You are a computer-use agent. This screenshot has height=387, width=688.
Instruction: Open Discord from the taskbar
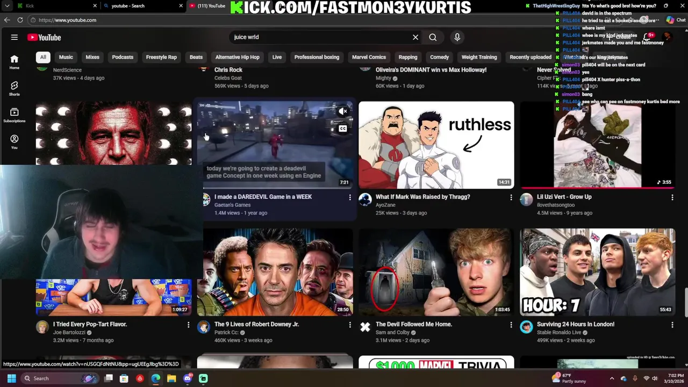187,378
